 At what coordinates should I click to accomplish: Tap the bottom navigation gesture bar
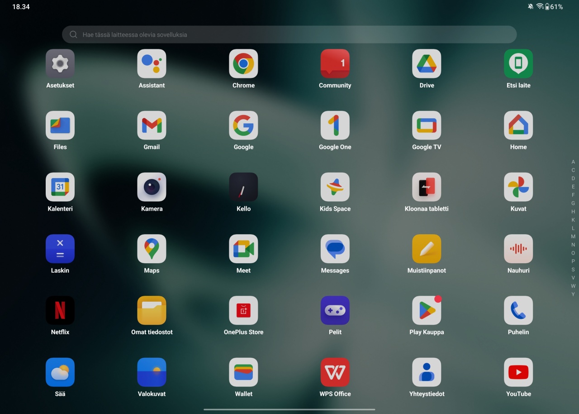point(289,409)
